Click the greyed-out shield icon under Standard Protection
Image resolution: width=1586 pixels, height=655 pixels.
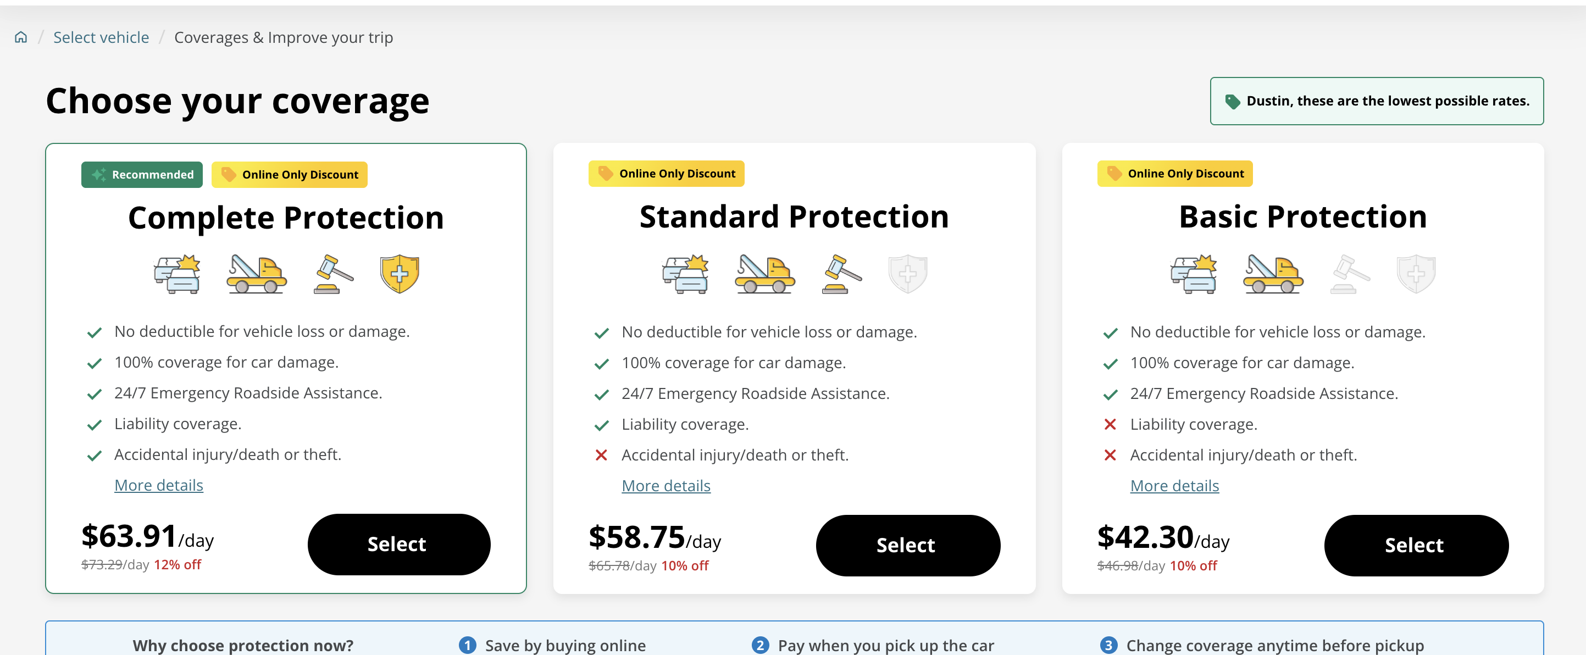tap(907, 274)
